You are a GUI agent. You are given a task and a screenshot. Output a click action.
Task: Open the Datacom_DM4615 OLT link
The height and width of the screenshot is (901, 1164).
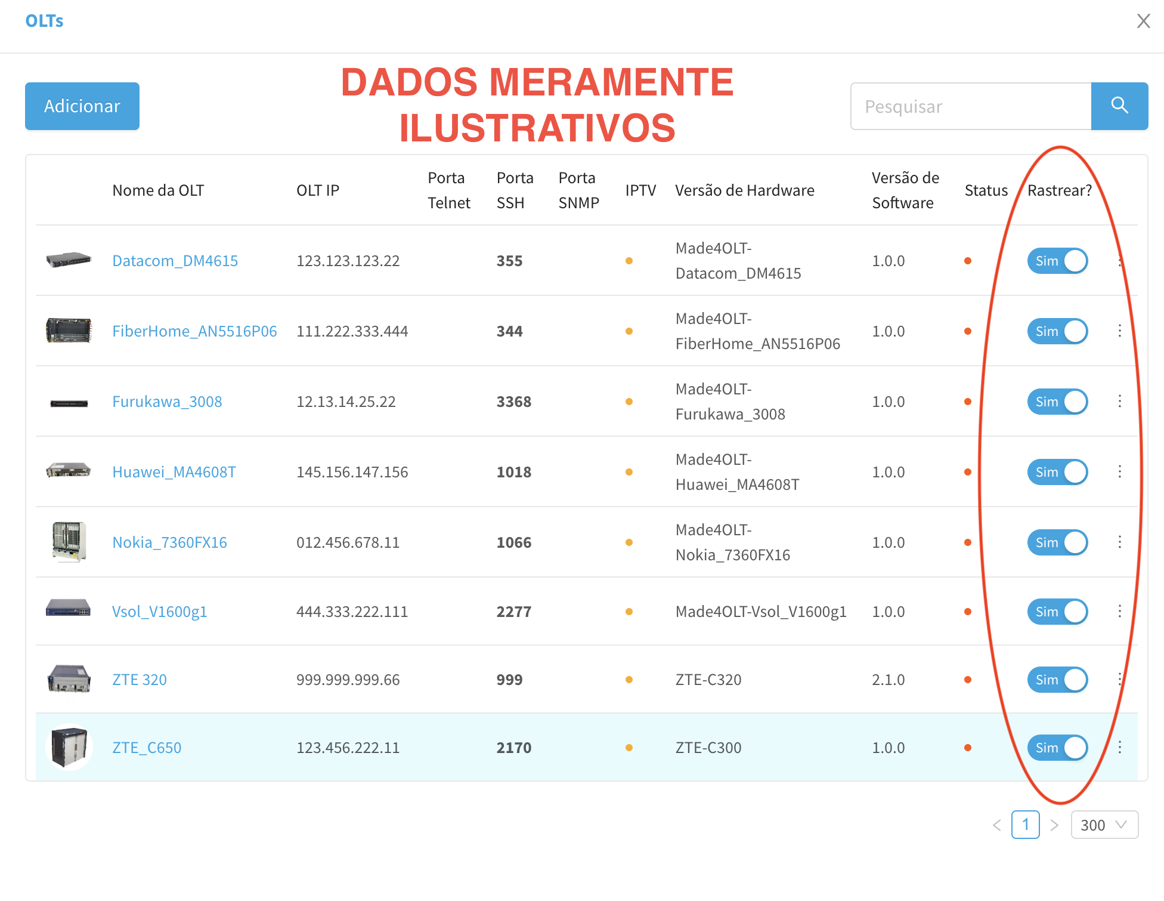pos(175,261)
